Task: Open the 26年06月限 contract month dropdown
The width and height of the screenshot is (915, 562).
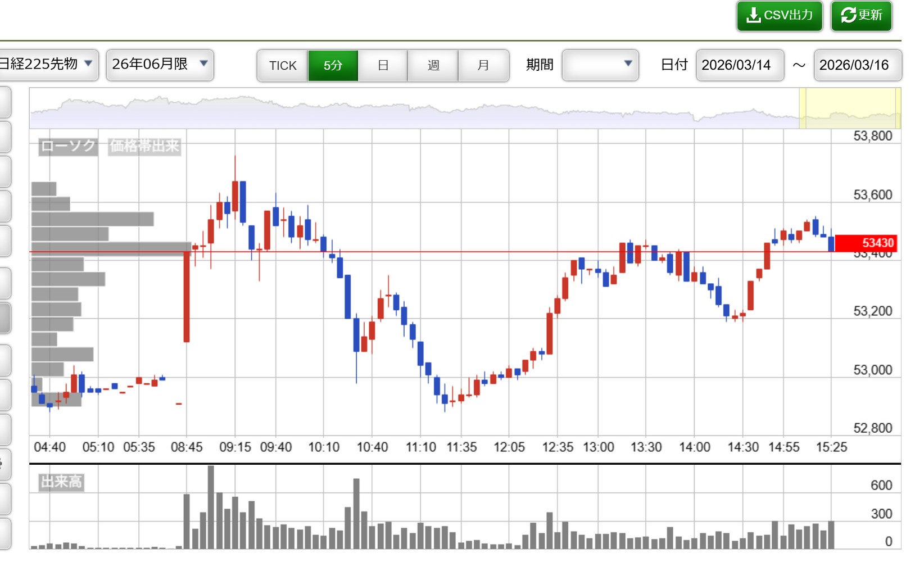Action: (160, 65)
